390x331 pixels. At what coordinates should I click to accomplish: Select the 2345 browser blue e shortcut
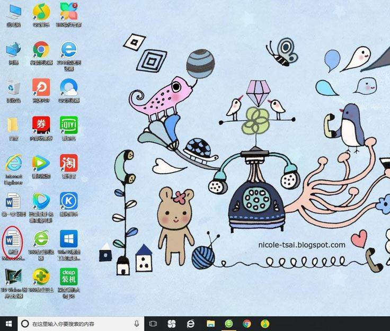[x=69, y=56]
